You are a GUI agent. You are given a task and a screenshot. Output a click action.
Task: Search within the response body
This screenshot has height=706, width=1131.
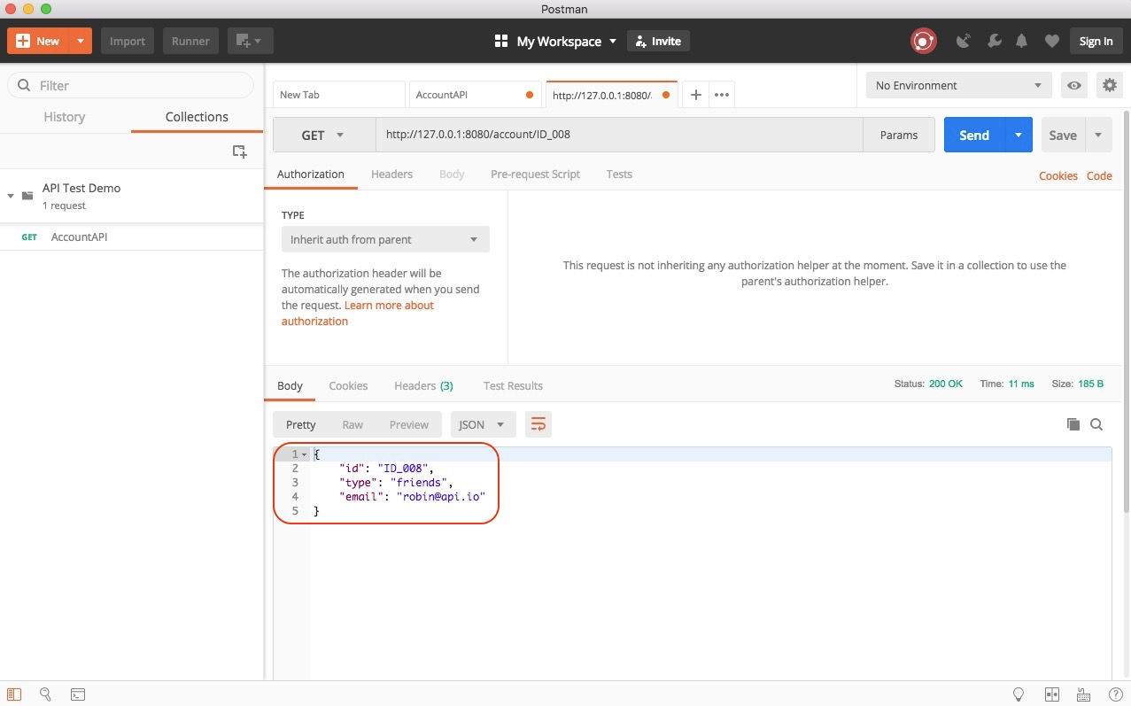1096,424
